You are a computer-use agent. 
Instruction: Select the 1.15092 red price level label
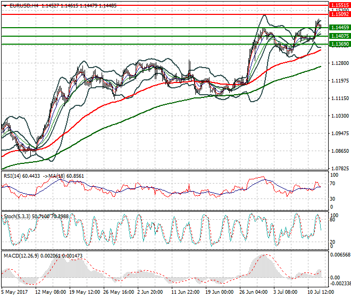click(340, 14)
